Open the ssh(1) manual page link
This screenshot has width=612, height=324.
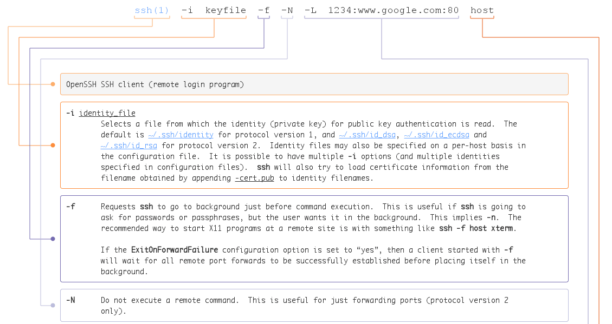point(152,10)
